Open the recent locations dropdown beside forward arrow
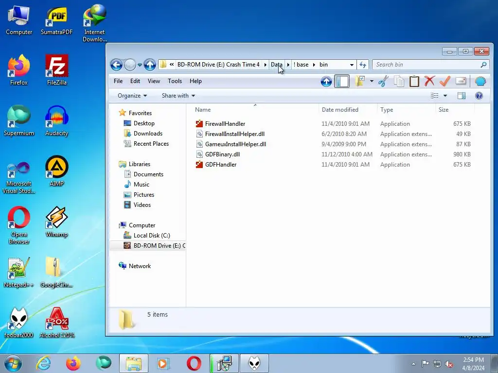Image resolution: width=498 pixels, height=373 pixels. 140,65
